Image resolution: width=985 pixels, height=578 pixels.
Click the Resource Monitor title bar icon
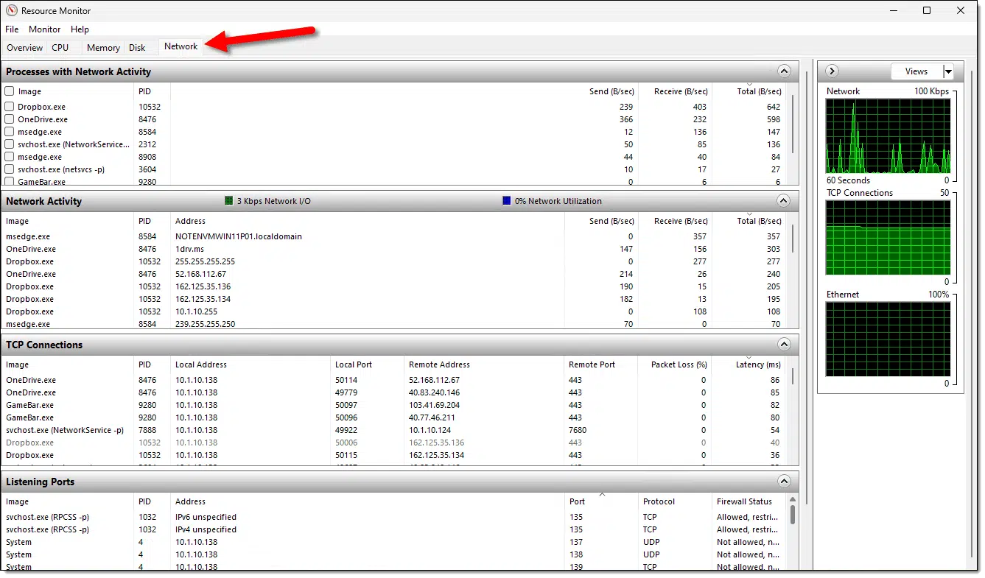10,11
